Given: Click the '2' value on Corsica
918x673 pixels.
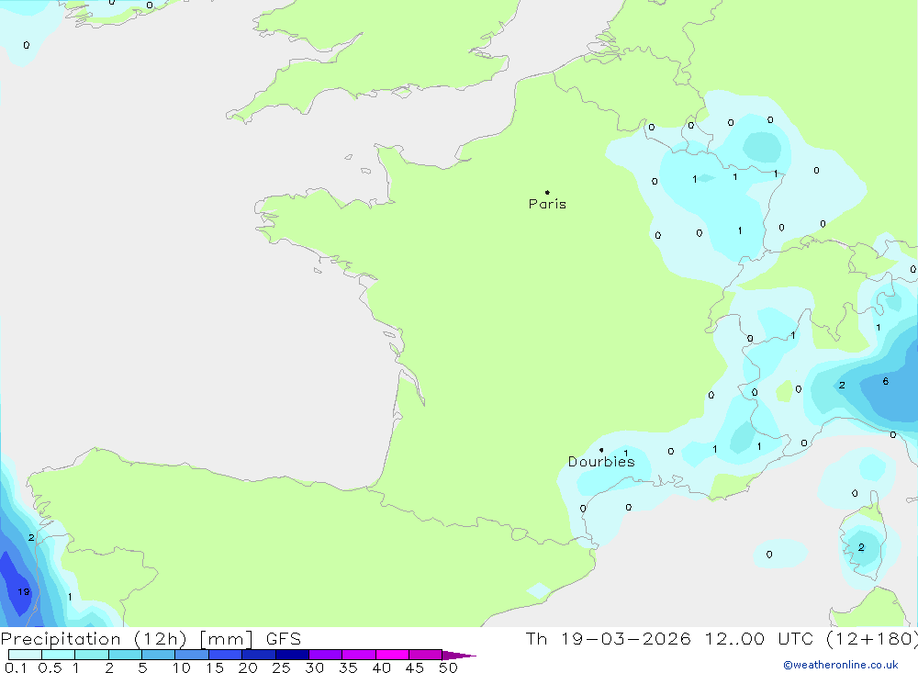Looking at the screenshot, I should (x=861, y=547).
